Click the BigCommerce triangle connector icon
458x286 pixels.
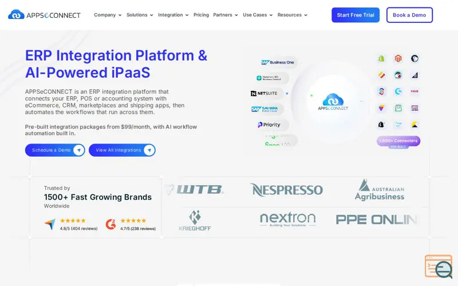[414, 75]
